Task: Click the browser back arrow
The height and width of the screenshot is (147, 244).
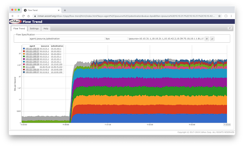Action: point(13,16)
